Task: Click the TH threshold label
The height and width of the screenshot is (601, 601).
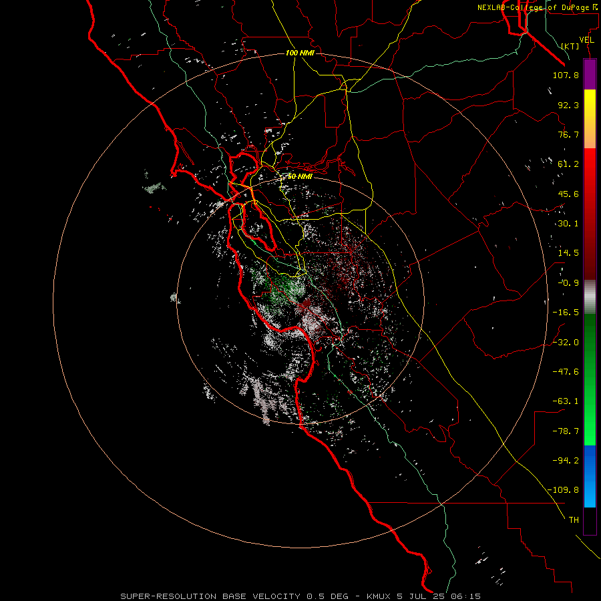Action: point(574,520)
